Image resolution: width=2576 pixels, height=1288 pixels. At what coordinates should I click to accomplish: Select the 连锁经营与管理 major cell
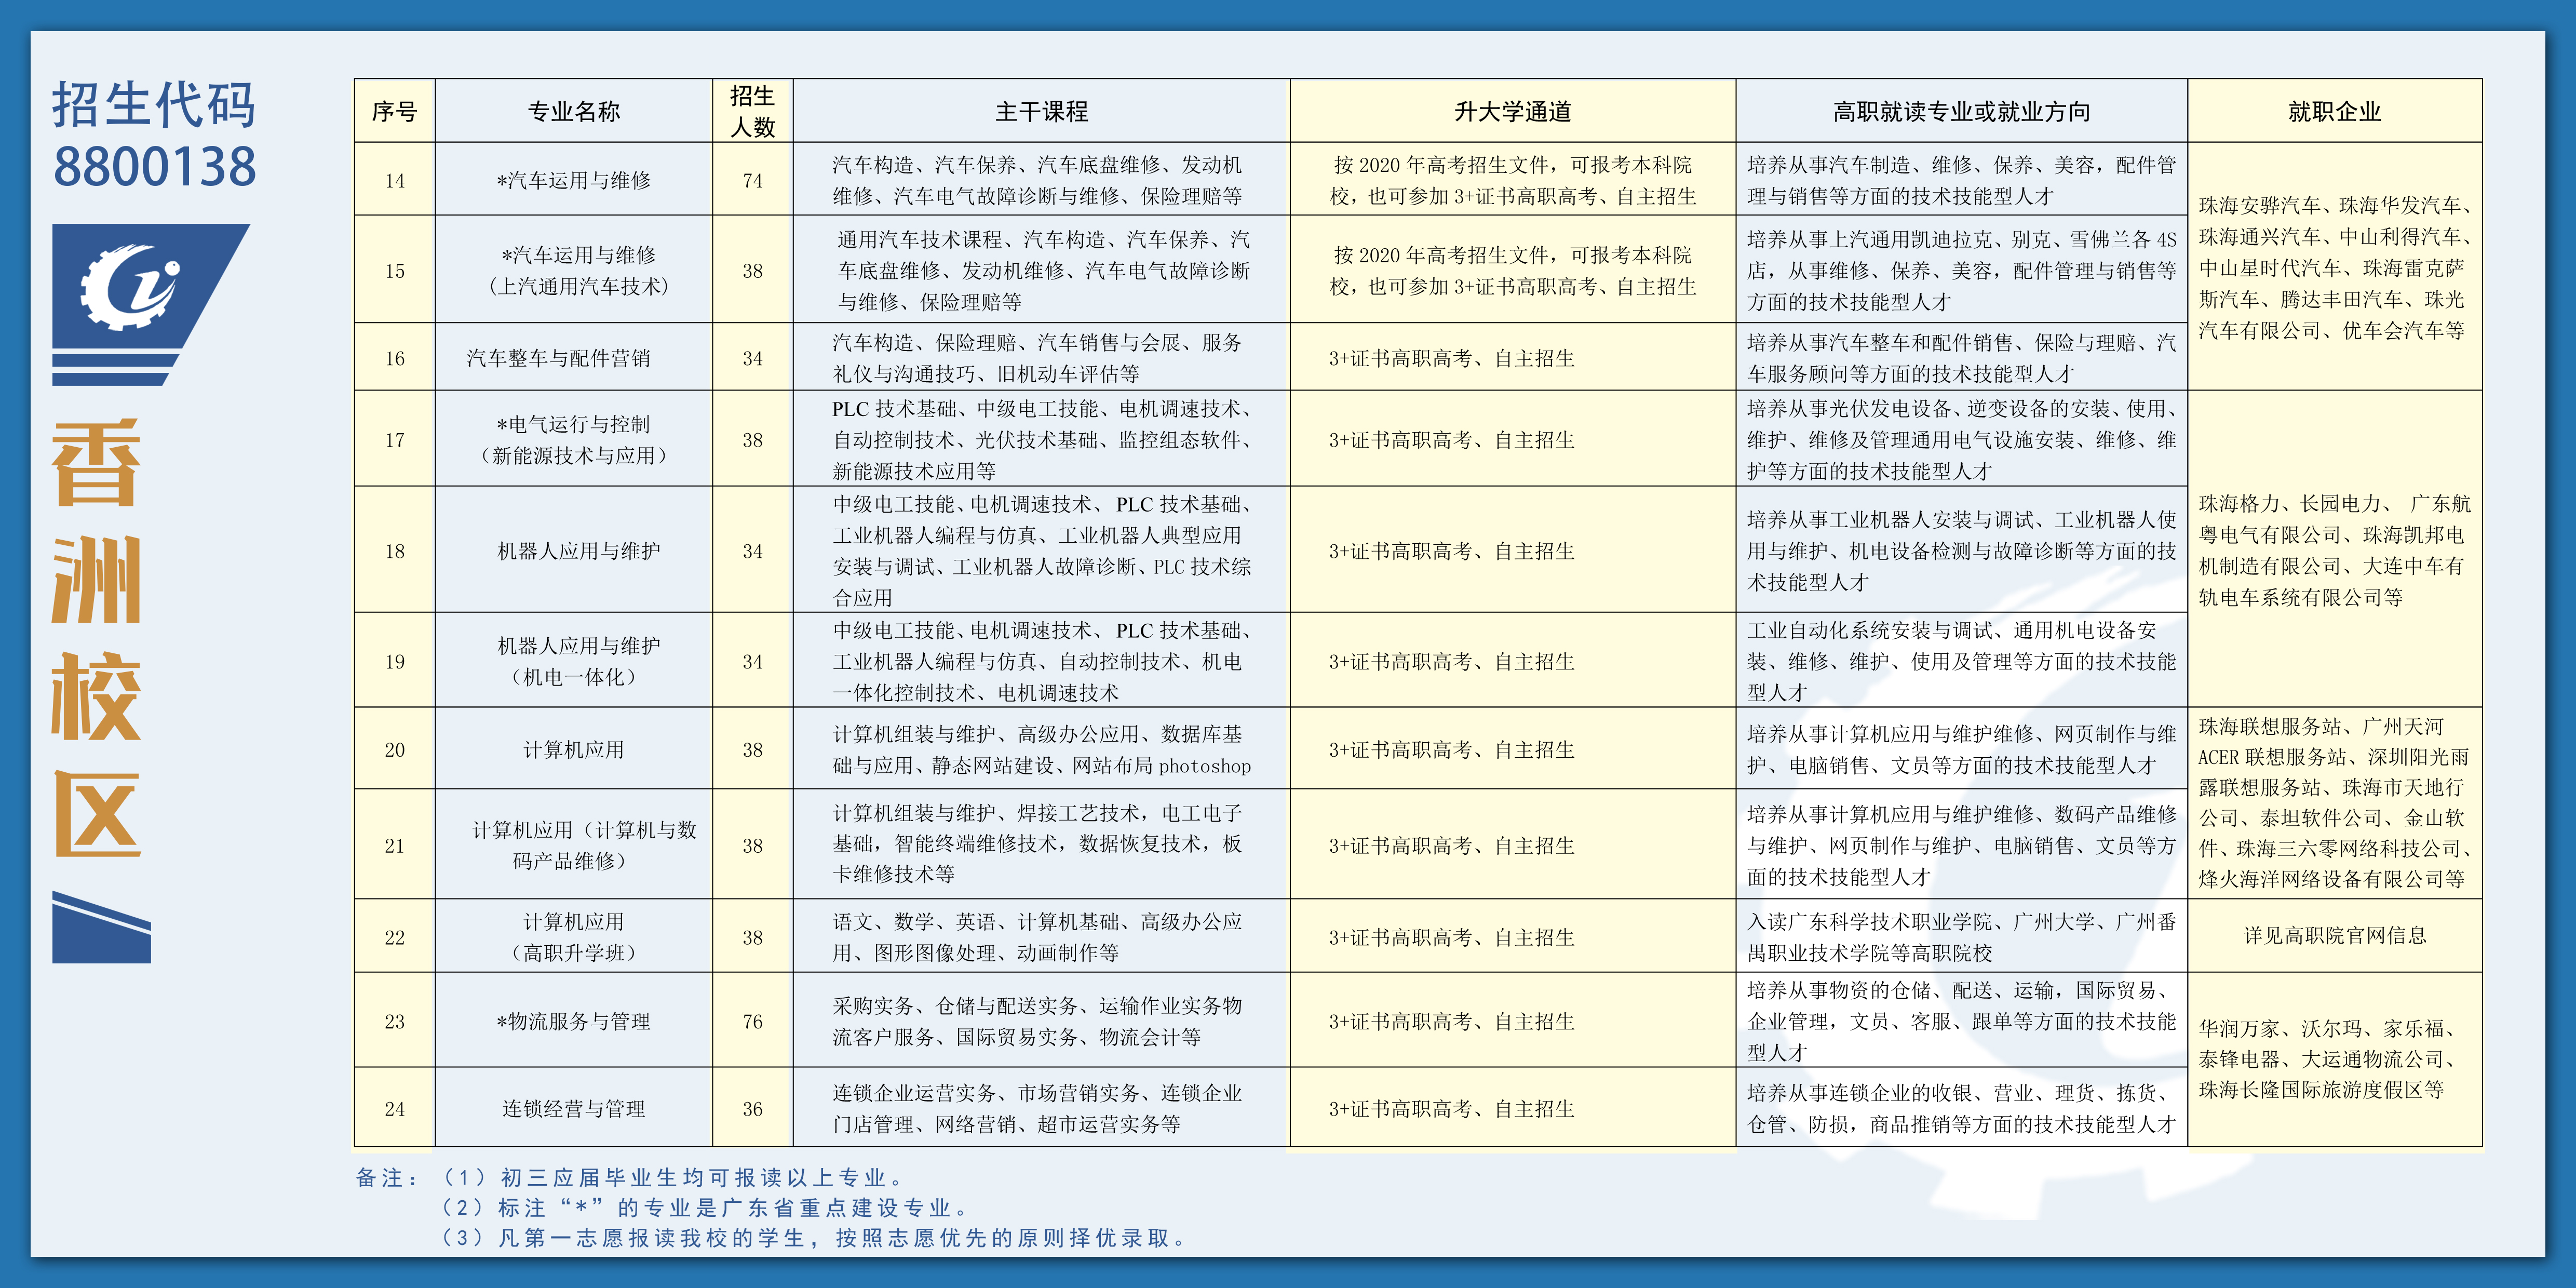click(573, 1108)
